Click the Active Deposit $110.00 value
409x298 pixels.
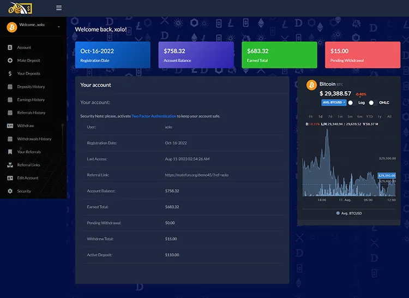(x=172, y=255)
